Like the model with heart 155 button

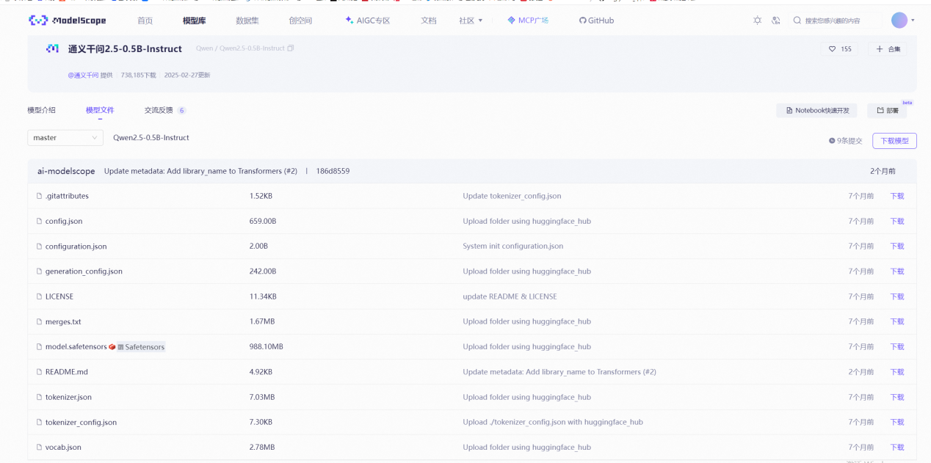tap(839, 49)
